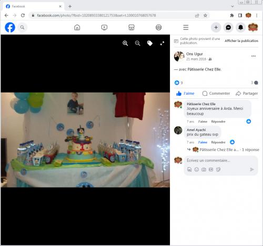Like the Joyeux anniversaire comment
This screenshot has width=263, height=246.
203,121
